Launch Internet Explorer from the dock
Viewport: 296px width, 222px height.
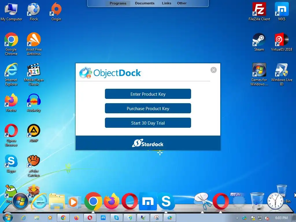point(39,201)
